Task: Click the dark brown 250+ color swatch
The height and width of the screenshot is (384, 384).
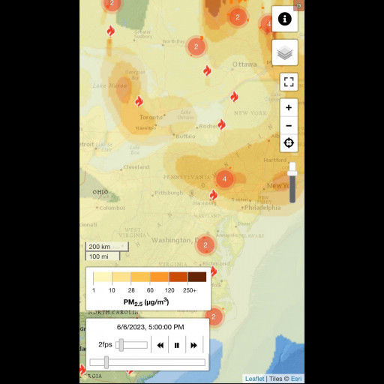Action: [197, 277]
